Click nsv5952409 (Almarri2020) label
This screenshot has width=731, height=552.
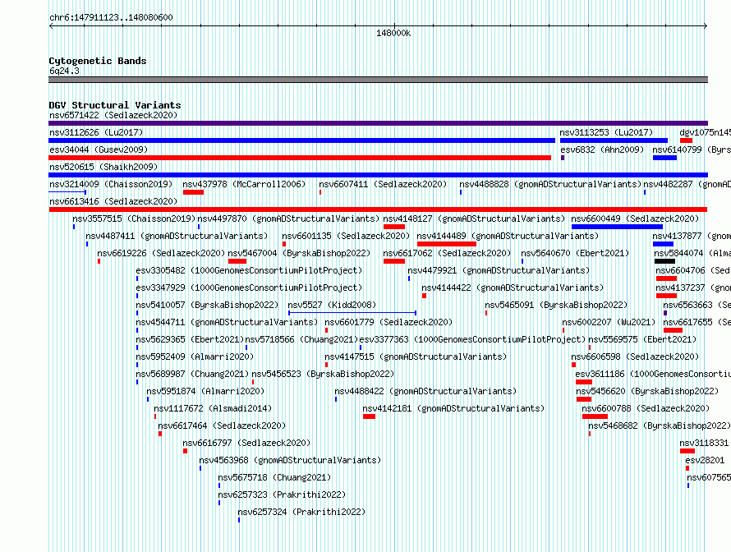pyautogui.click(x=195, y=356)
